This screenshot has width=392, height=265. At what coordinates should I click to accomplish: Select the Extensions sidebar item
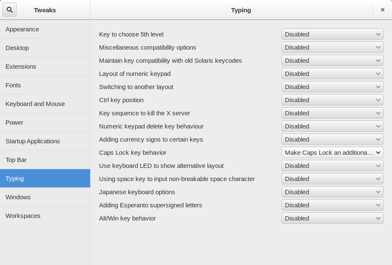coord(45,67)
